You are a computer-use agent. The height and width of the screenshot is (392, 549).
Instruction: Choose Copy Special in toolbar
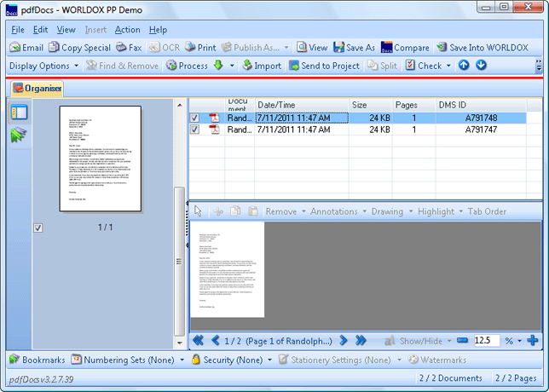click(79, 47)
